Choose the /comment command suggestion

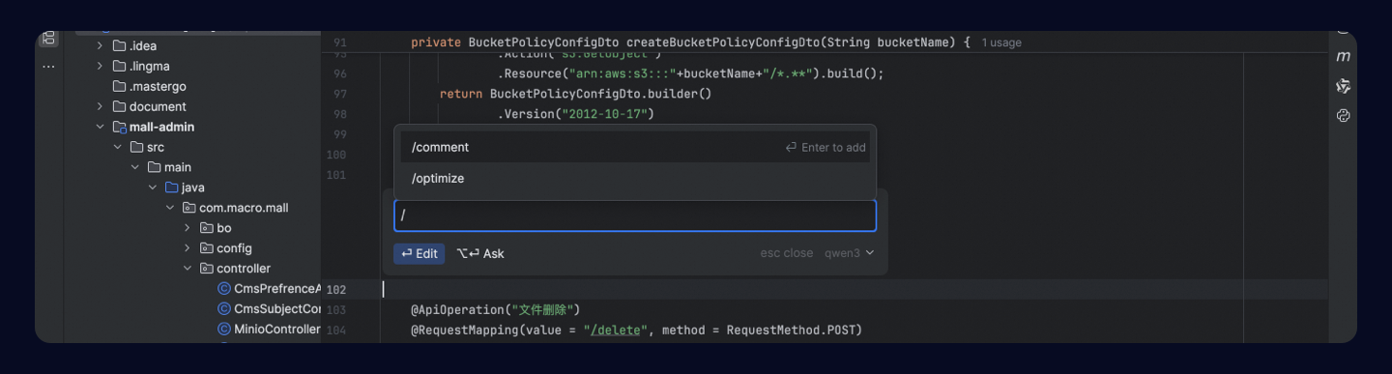[635, 147]
